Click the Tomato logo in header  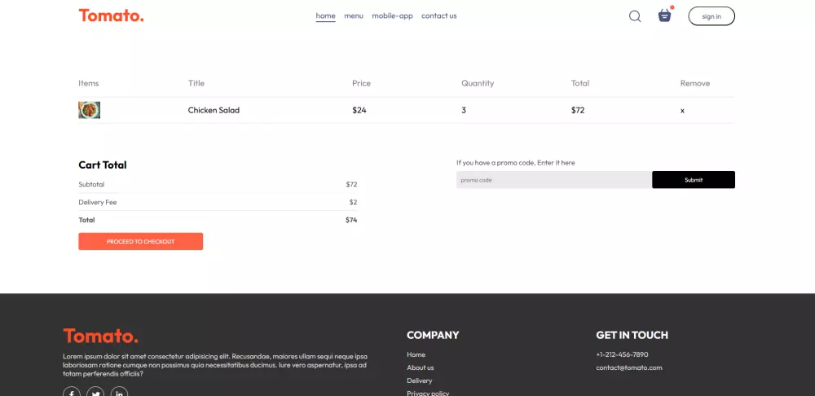click(x=111, y=15)
